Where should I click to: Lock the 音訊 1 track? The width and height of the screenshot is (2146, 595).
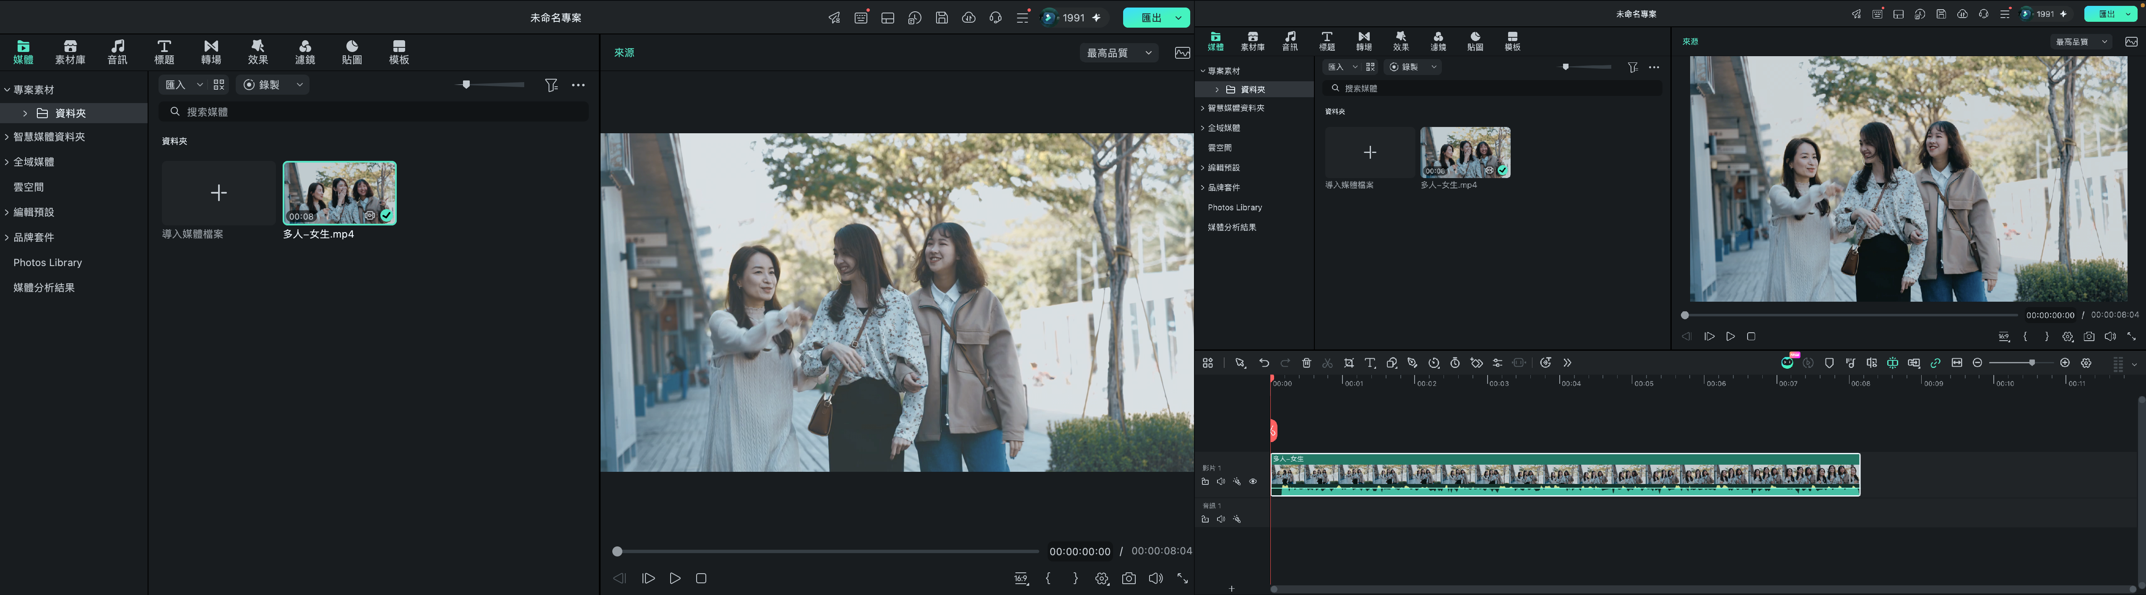point(1204,519)
